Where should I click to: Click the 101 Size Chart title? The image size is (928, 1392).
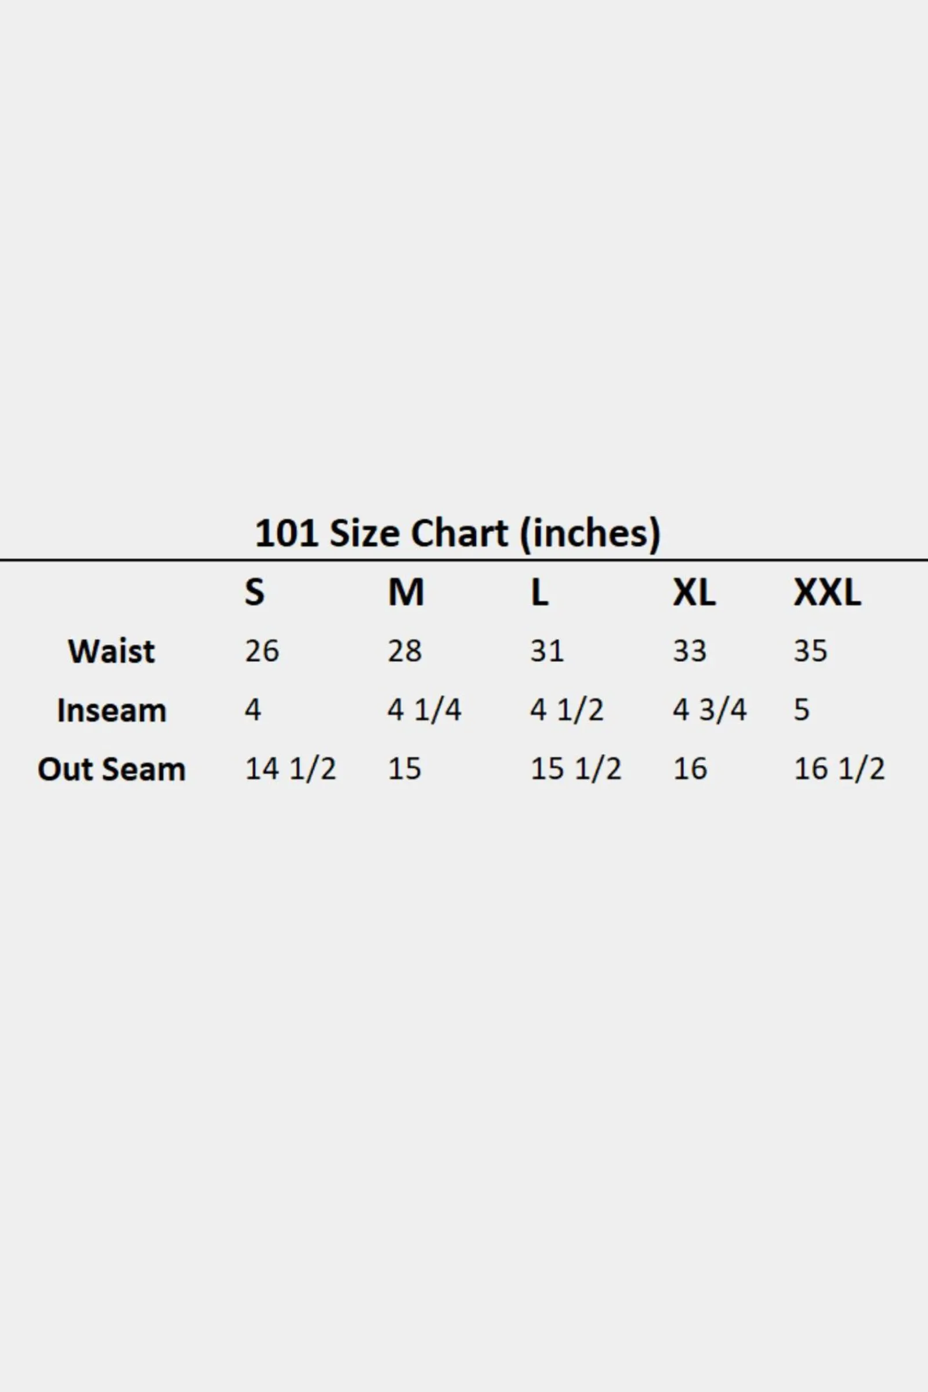tap(458, 534)
